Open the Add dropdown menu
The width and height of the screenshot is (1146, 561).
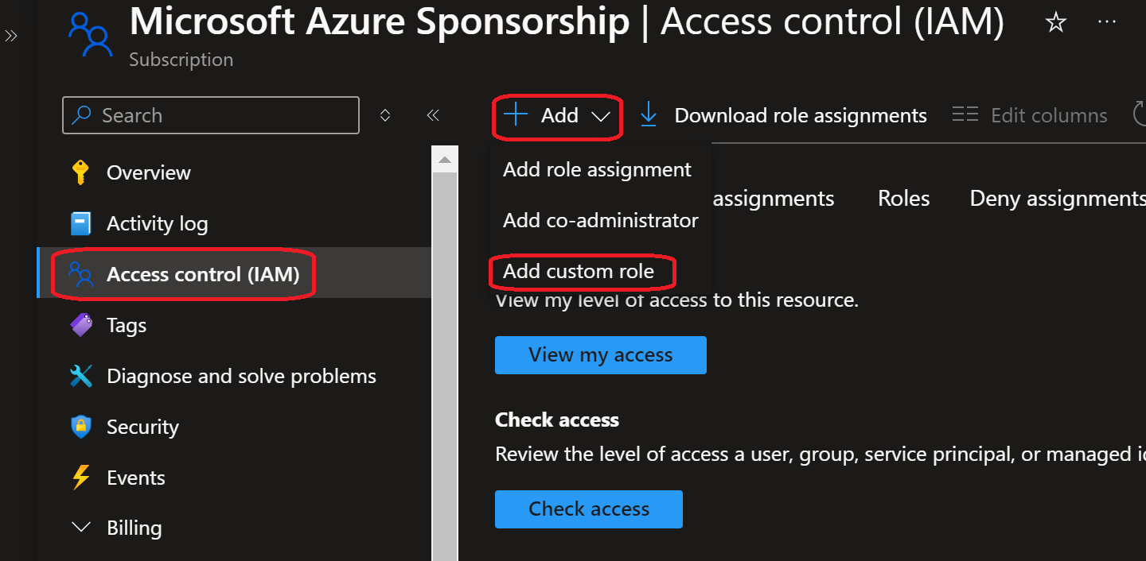click(557, 116)
